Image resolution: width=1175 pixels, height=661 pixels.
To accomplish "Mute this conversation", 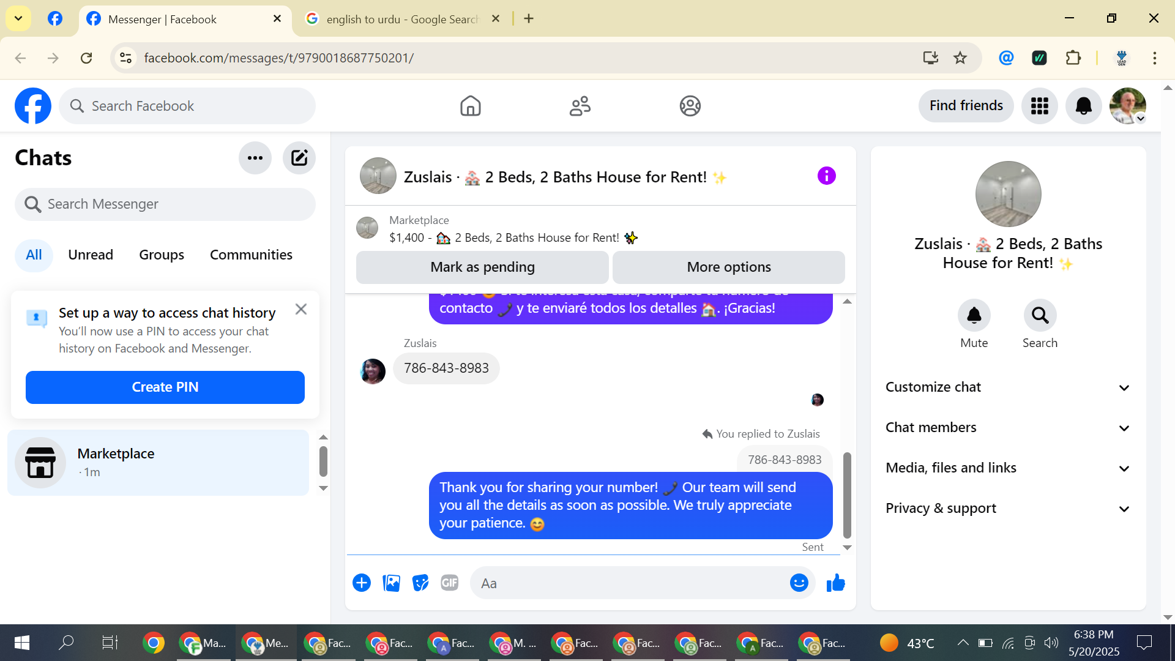I will tap(974, 316).
